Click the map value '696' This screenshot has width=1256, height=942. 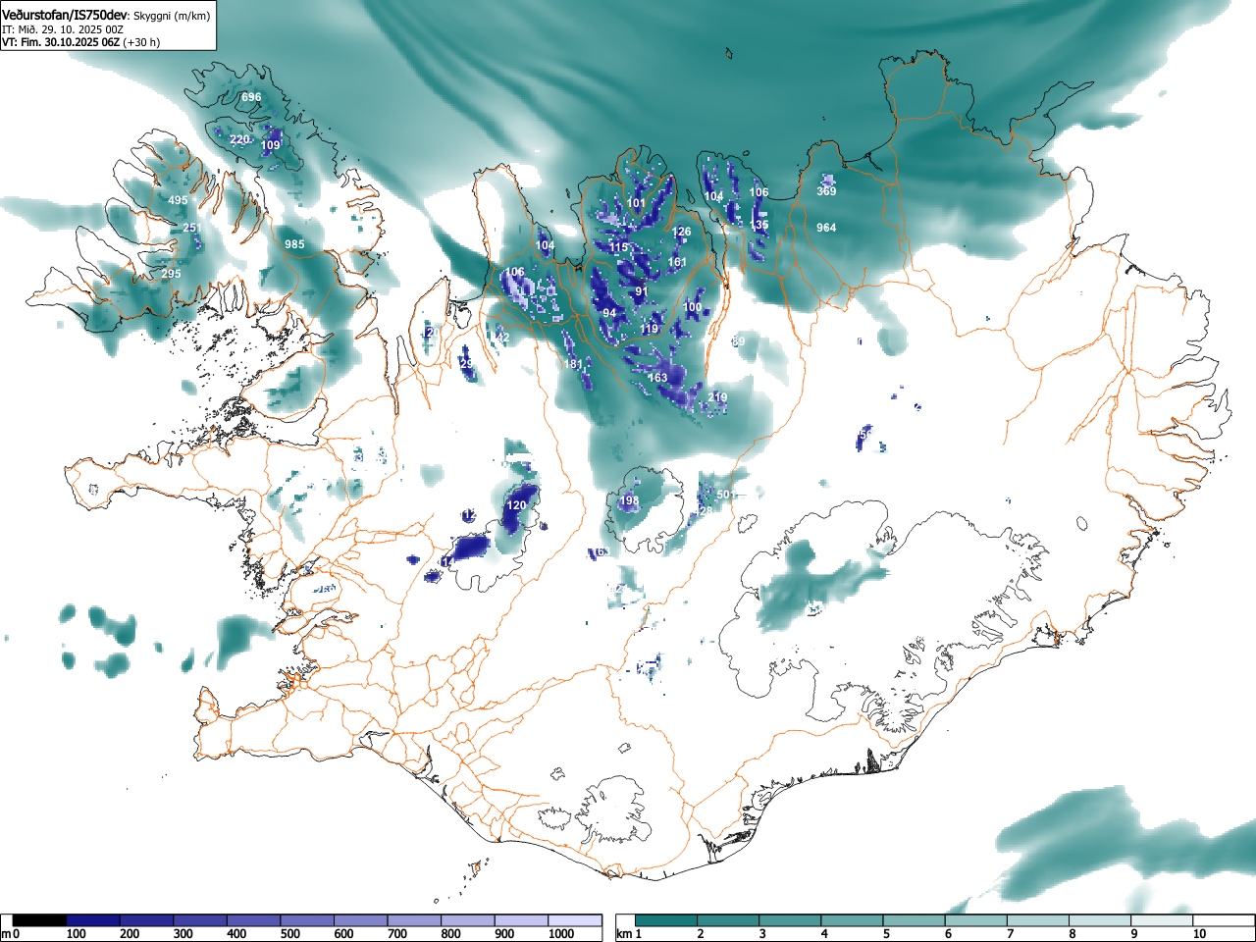tap(251, 97)
